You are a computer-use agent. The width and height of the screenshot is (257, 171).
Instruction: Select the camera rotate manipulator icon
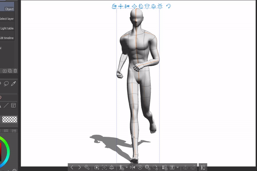tap(114, 6)
